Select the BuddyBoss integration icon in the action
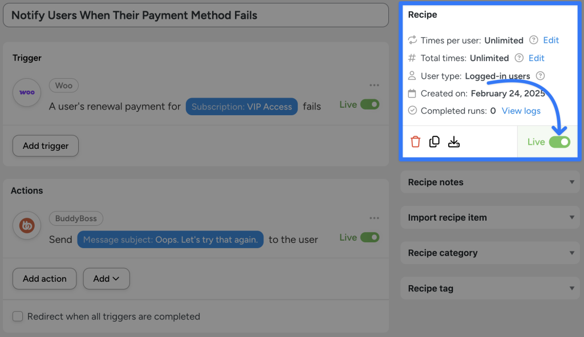Screen dimensions: 584x337 (x=26, y=225)
